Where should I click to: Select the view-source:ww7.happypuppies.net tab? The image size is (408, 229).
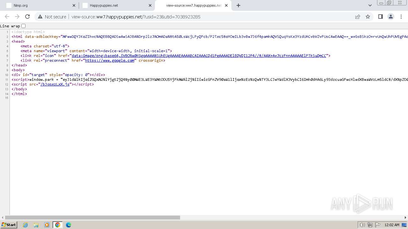[x=193, y=5]
